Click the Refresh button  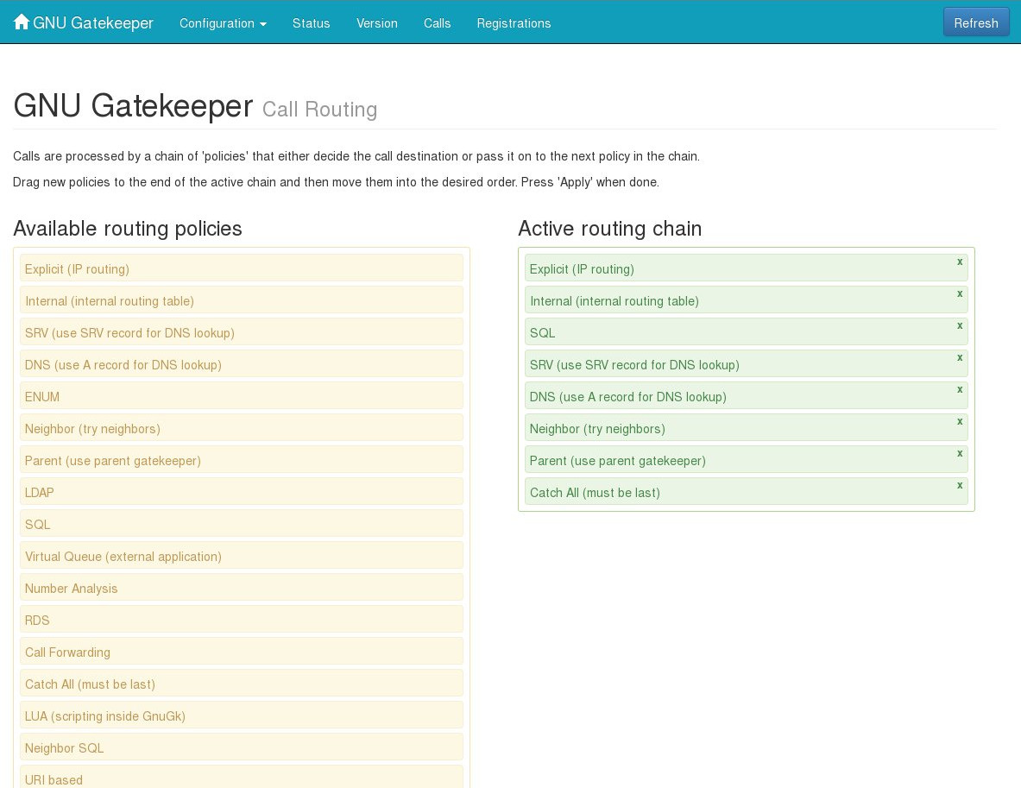point(976,22)
